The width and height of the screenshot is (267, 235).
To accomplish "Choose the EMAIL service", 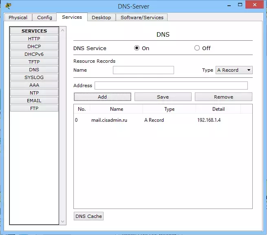I will [34, 101].
